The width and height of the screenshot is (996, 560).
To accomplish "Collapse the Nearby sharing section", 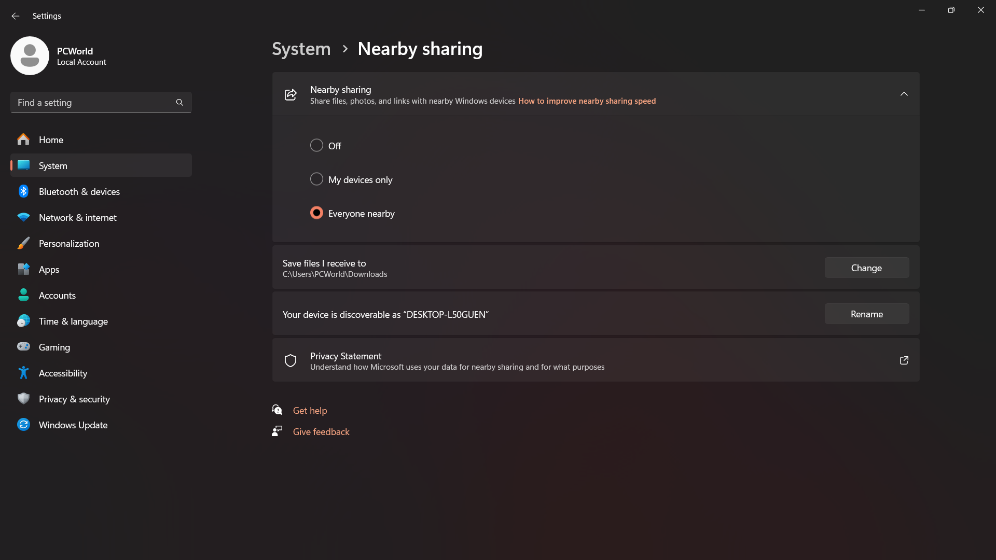I will pos(904,94).
